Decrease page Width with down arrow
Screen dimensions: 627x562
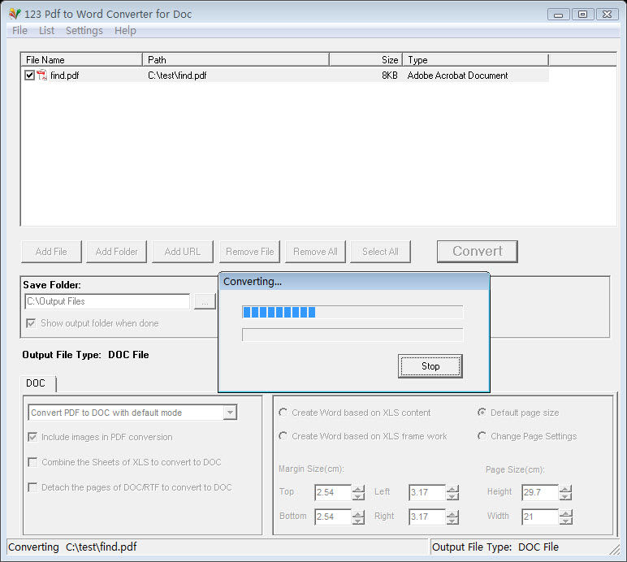[566, 521]
